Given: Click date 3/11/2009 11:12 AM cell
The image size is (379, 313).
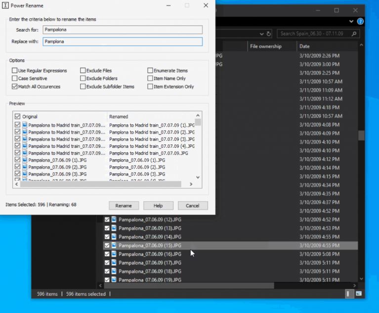Looking at the screenshot, I should click(321, 99).
